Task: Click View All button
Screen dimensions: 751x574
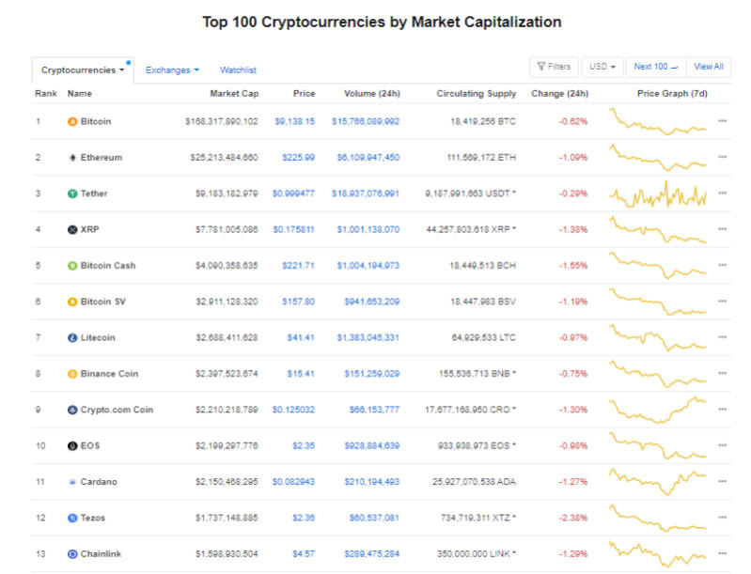Action: coord(709,67)
